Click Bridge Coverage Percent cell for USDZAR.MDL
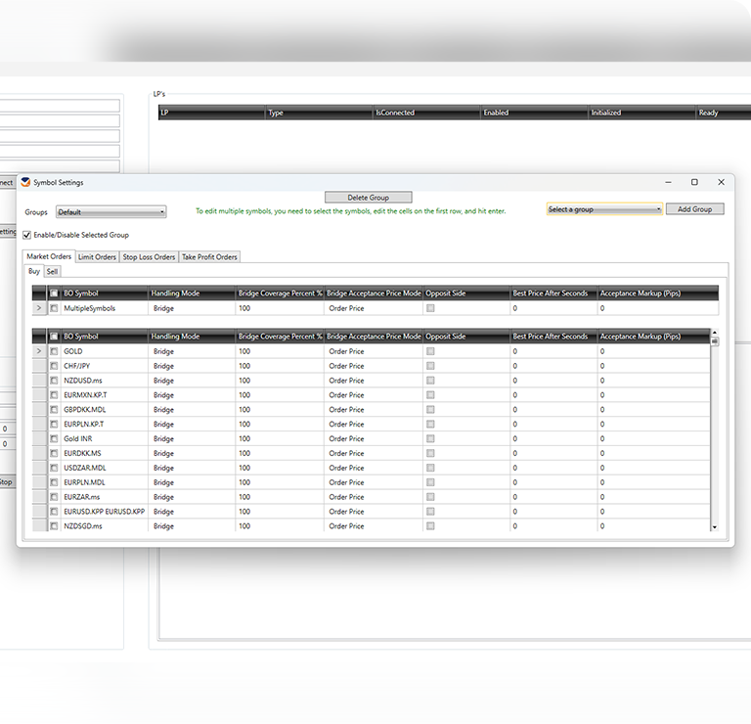 (279, 468)
